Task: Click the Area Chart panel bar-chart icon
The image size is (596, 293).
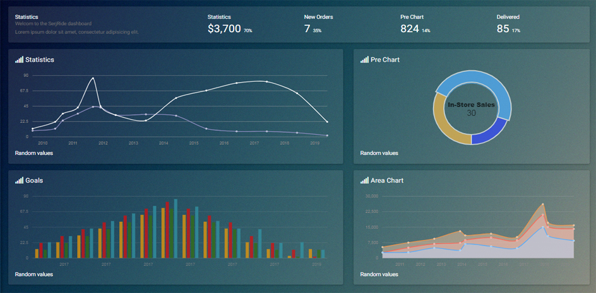Action: pos(364,180)
